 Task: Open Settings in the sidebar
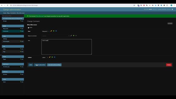[x=5, y=39]
